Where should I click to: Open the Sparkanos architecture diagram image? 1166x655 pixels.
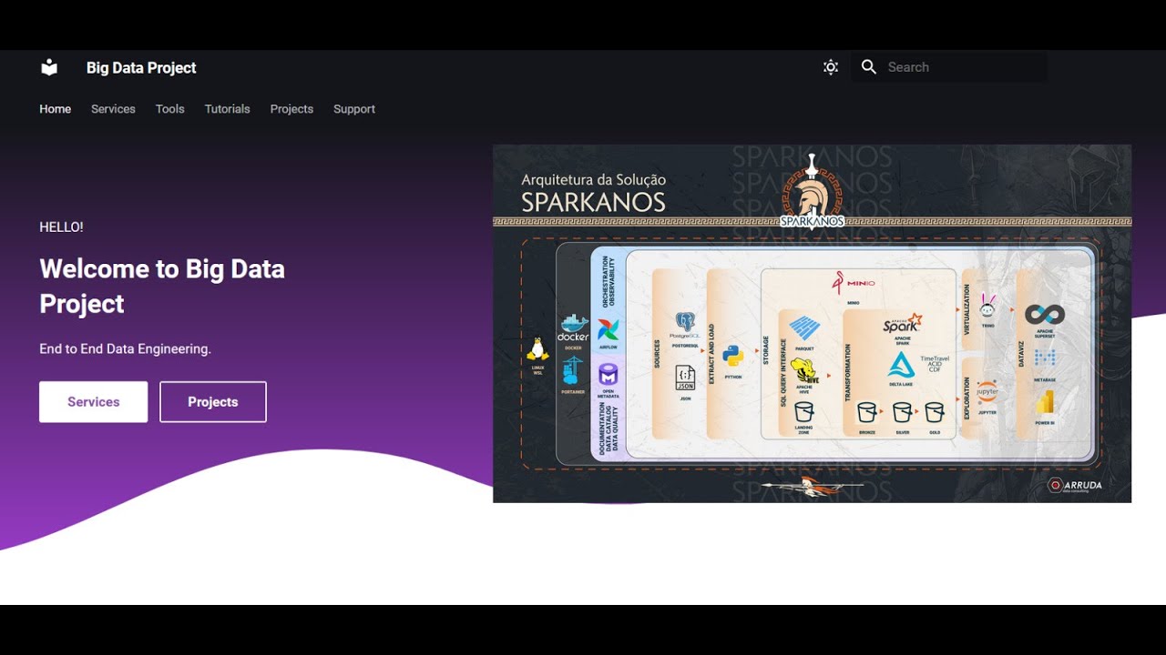tap(812, 324)
